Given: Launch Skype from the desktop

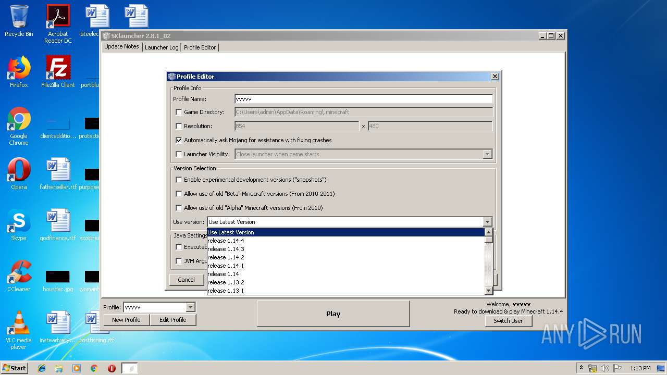Looking at the screenshot, I should (x=19, y=225).
